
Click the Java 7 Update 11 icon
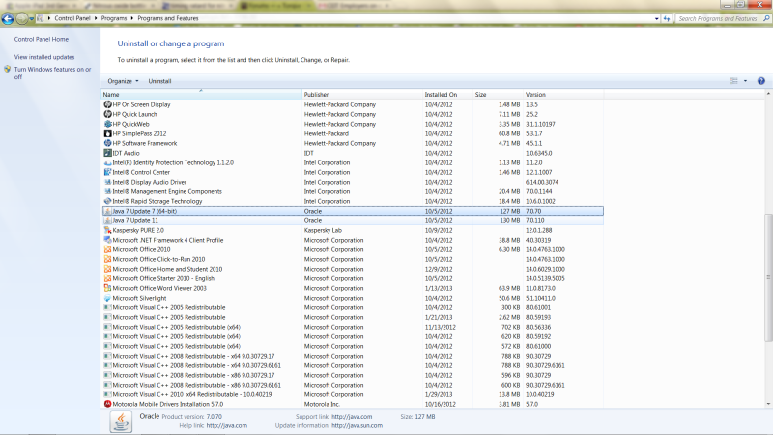[107, 220]
